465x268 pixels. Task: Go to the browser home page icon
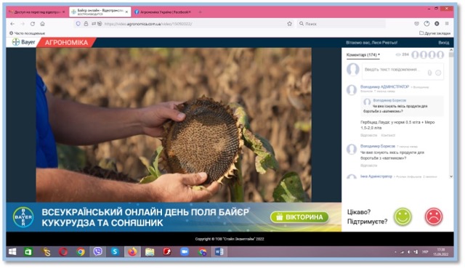pyautogui.click(x=42, y=24)
